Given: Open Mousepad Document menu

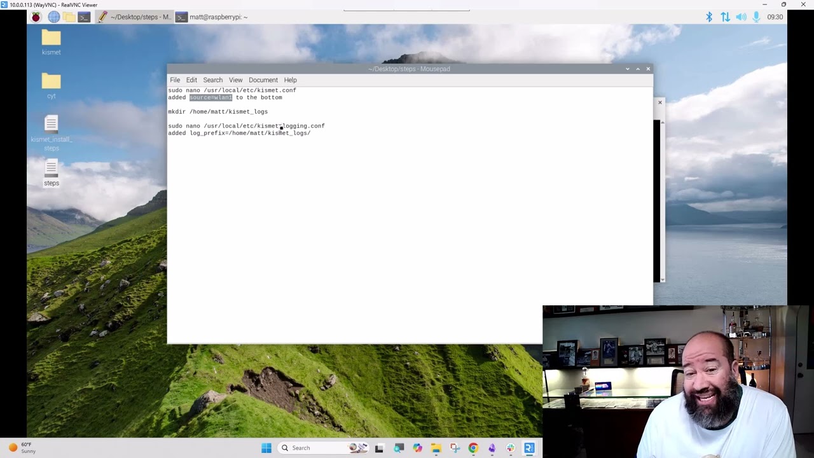Looking at the screenshot, I should point(263,80).
